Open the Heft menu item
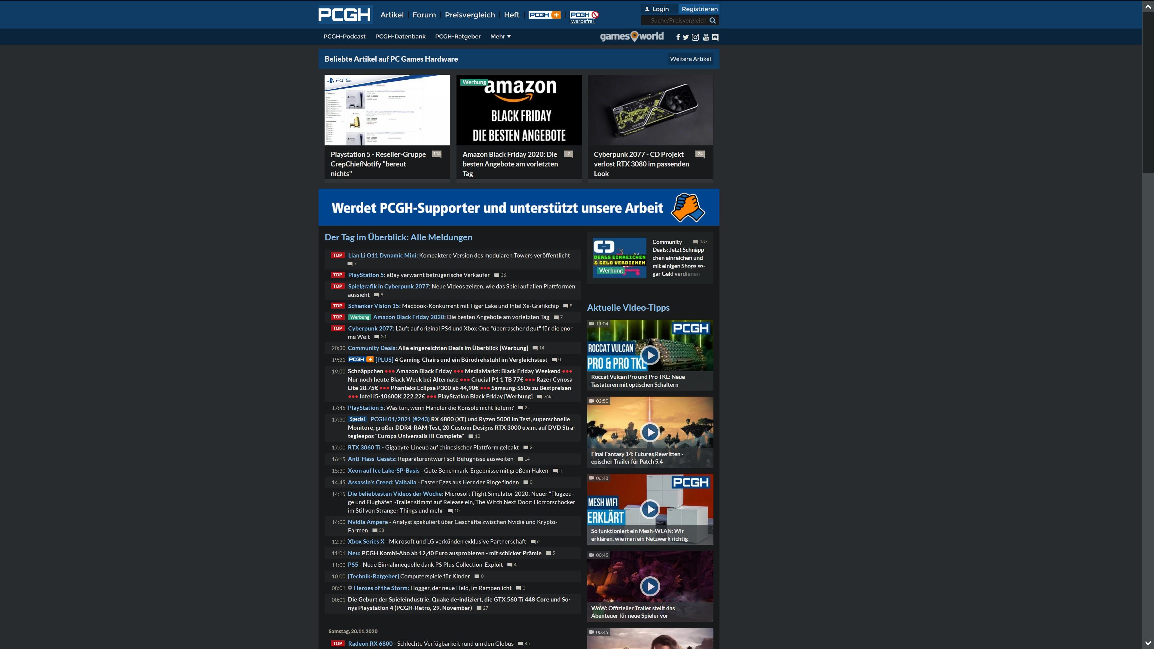The width and height of the screenshot is (1154, 649). pos(511,15)
